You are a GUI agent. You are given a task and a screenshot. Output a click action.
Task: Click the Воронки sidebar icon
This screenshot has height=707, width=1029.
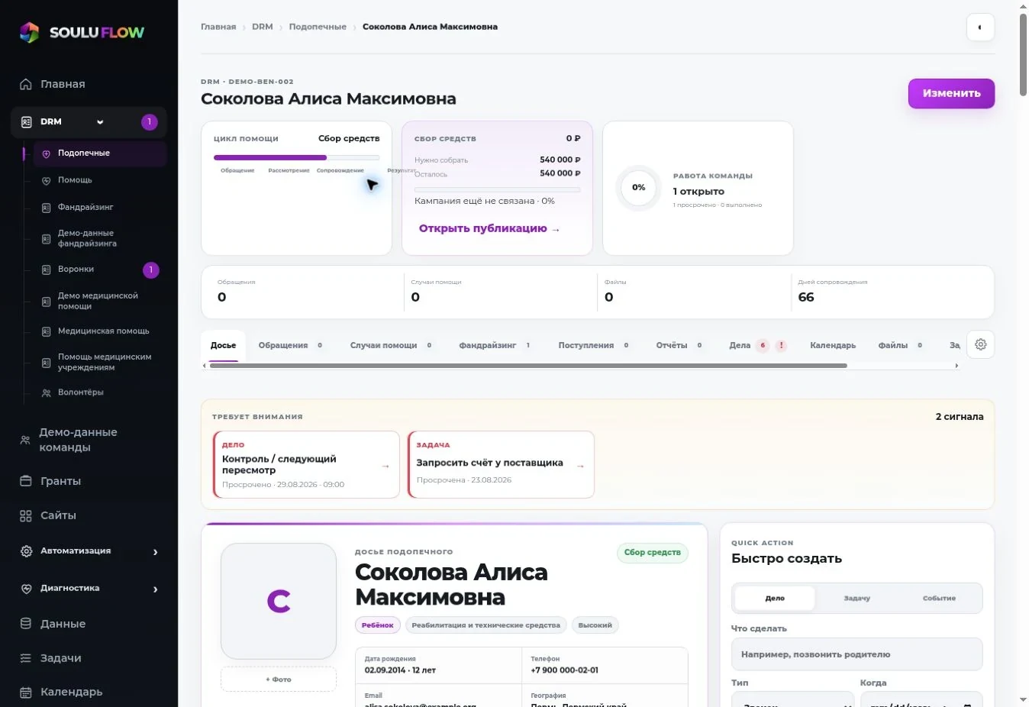pos(46,270)
